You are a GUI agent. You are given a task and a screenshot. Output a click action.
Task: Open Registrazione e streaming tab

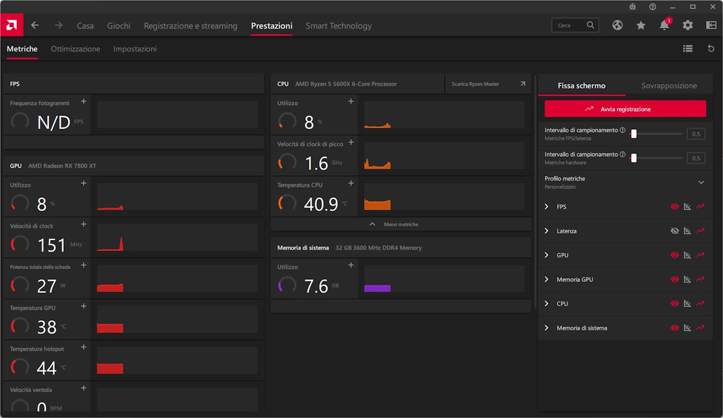(191, 25)
